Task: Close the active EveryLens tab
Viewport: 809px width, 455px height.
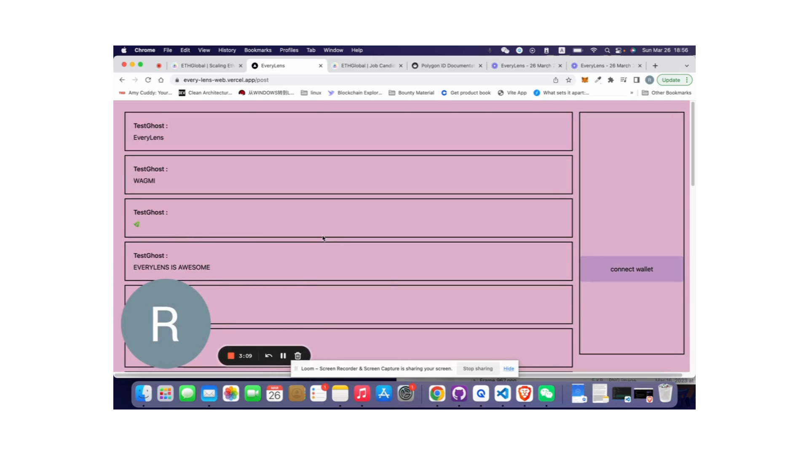Action: point(321,66)
